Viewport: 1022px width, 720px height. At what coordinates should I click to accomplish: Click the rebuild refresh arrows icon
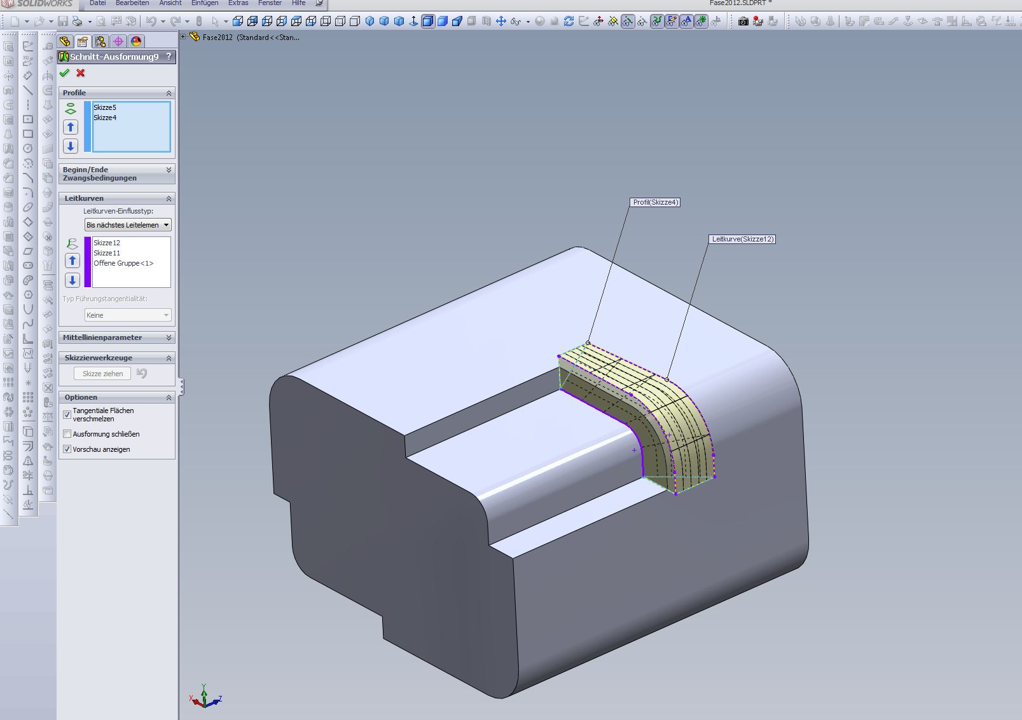(x=569, y=22)
